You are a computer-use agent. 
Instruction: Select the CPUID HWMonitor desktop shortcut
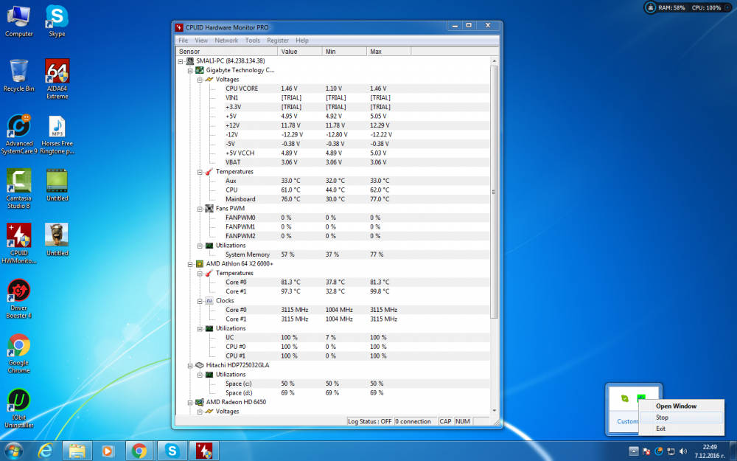click(19, 243)
